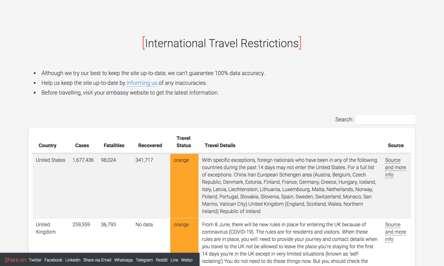Share the page on Line
This screenshot has height=266, width=444.
tap(174, 260)
